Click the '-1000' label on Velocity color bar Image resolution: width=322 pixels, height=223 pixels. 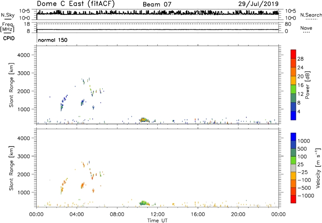[x=305, y=196]
